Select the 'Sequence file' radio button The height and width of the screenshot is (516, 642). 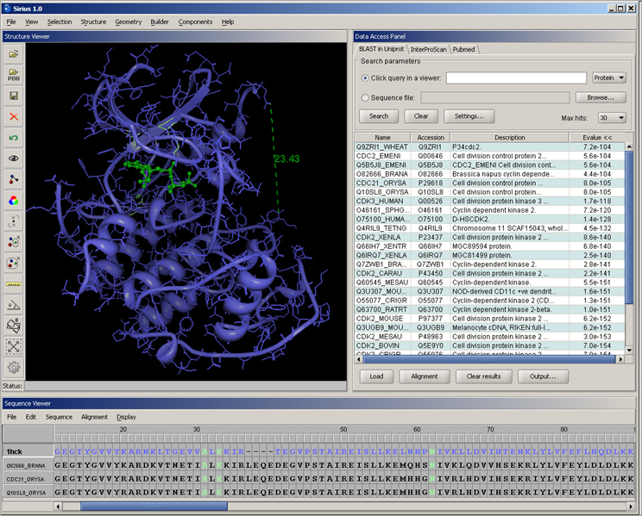coord(366,98)
